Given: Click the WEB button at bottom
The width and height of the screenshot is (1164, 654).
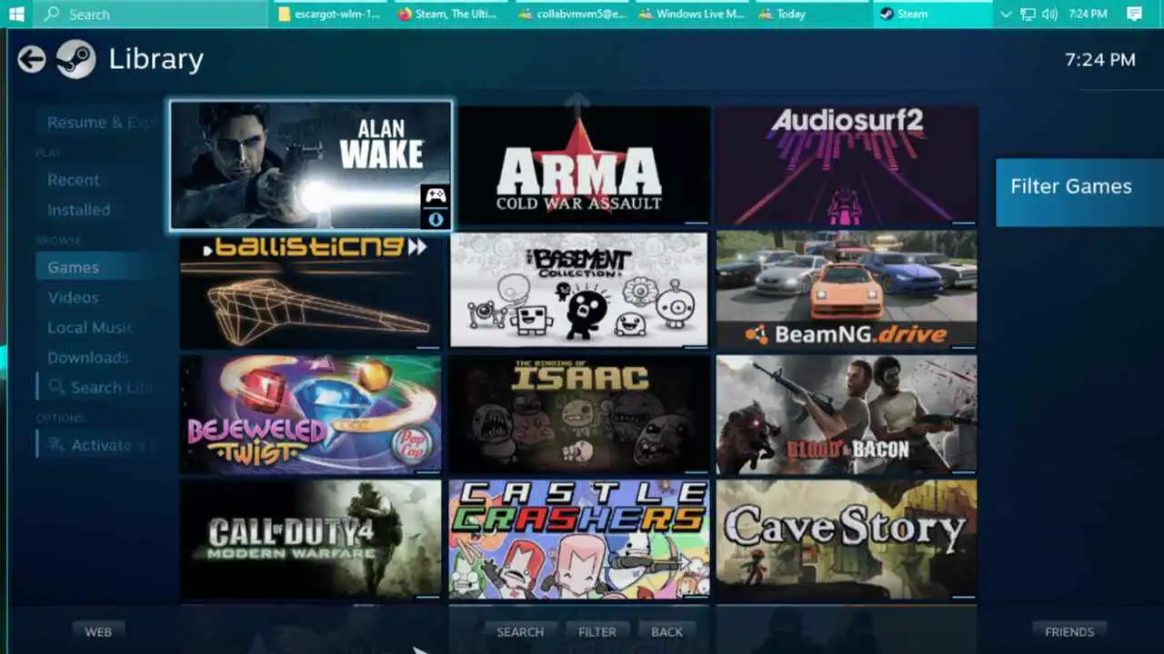Looking at the screenshot, I should 98,631.
